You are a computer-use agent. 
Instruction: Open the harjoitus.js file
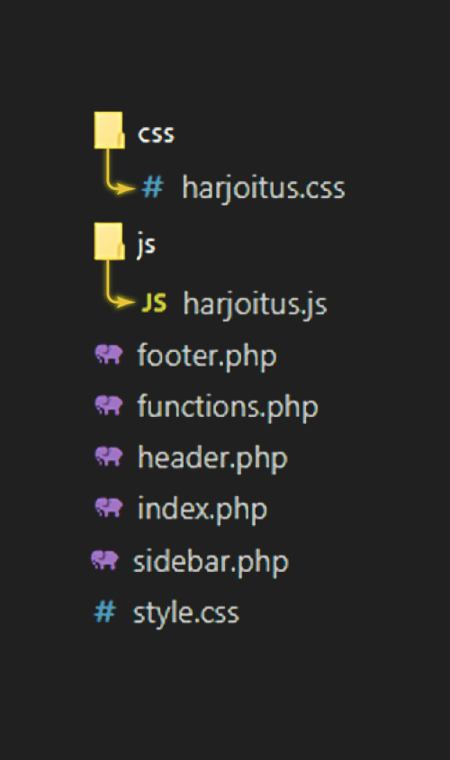[256, 303]
